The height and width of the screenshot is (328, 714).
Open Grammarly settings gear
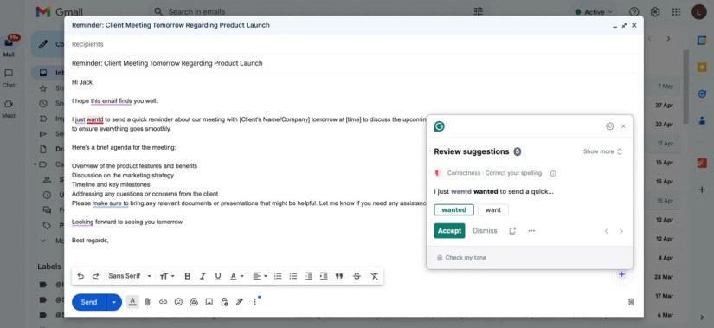610,126
